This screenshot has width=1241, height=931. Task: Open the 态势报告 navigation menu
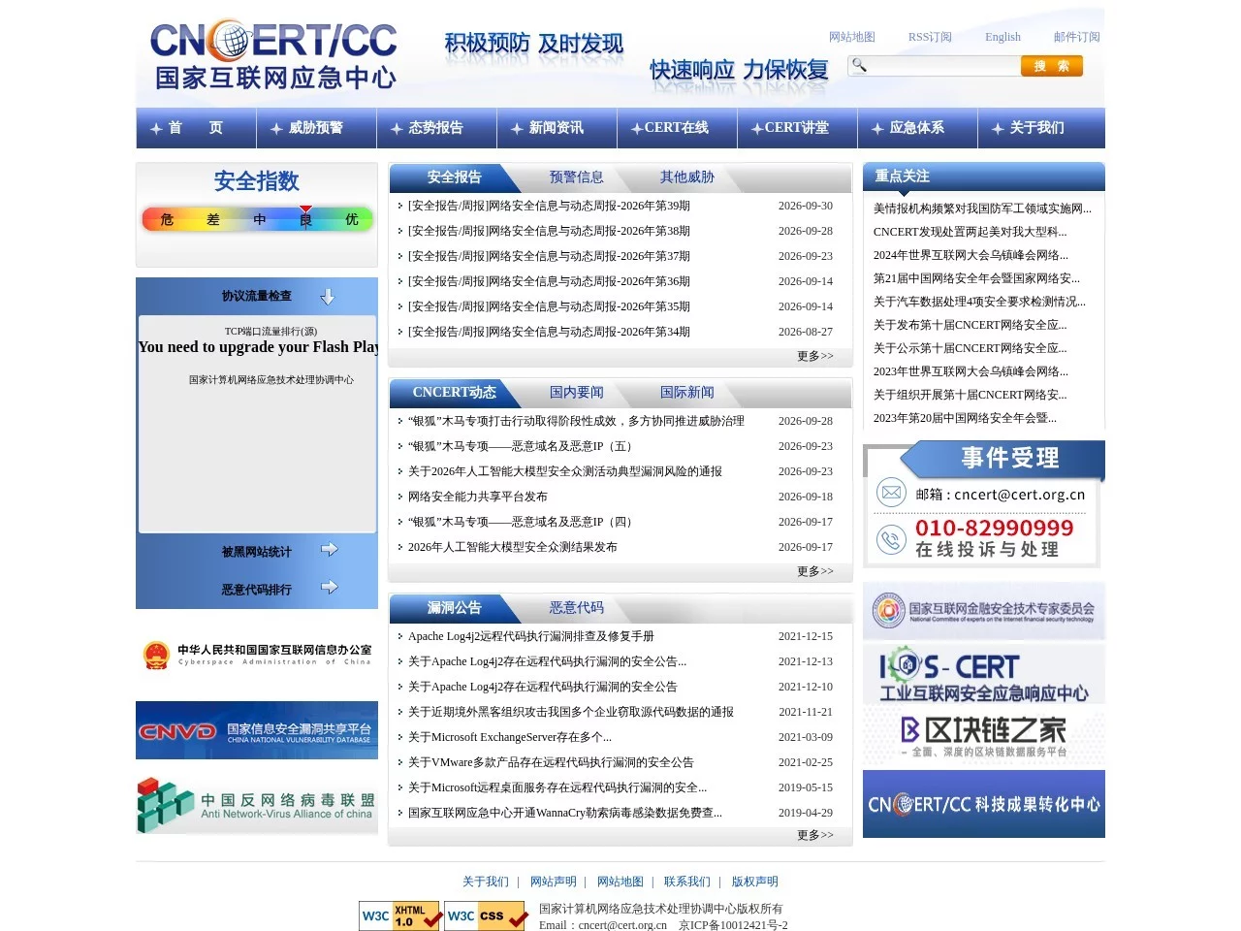pyautogui.click(x=436, y=128)
